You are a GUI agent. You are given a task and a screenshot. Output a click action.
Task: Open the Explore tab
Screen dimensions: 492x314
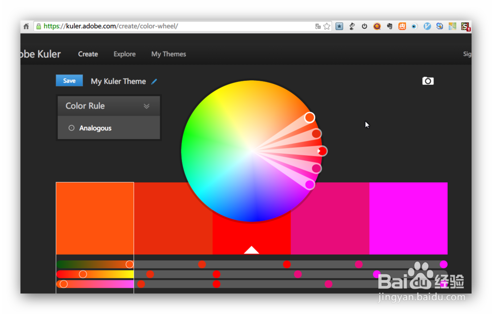pos(124,54)
